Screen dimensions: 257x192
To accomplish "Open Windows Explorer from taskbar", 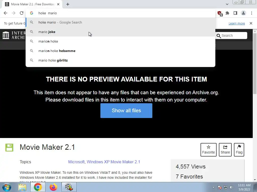I will pos(22,187).
